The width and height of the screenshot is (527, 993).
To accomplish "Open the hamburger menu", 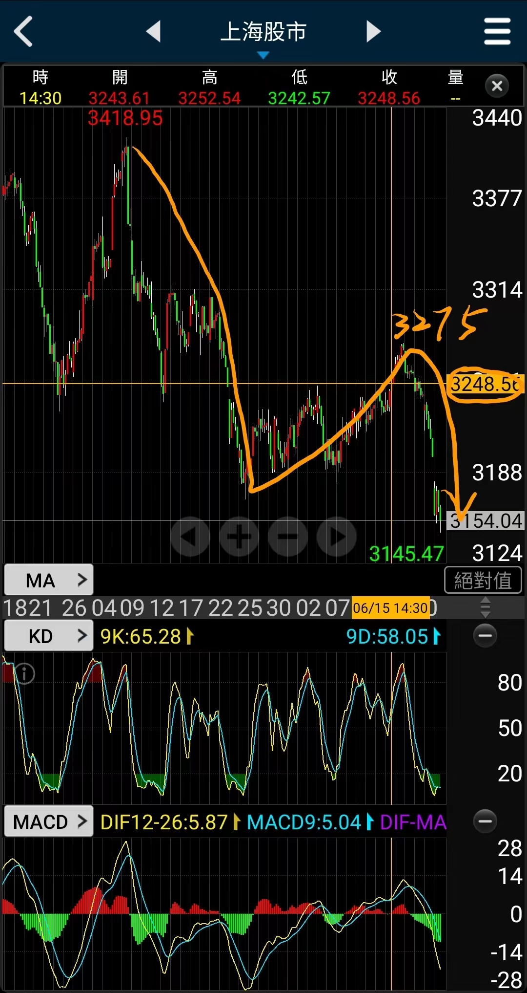I will (497, 31).
